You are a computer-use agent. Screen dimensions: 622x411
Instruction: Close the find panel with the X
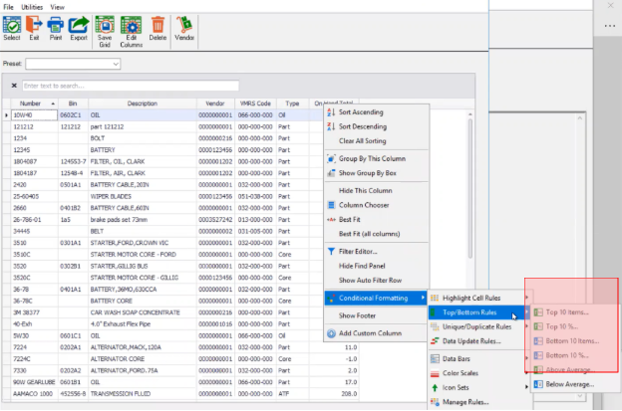14,86
